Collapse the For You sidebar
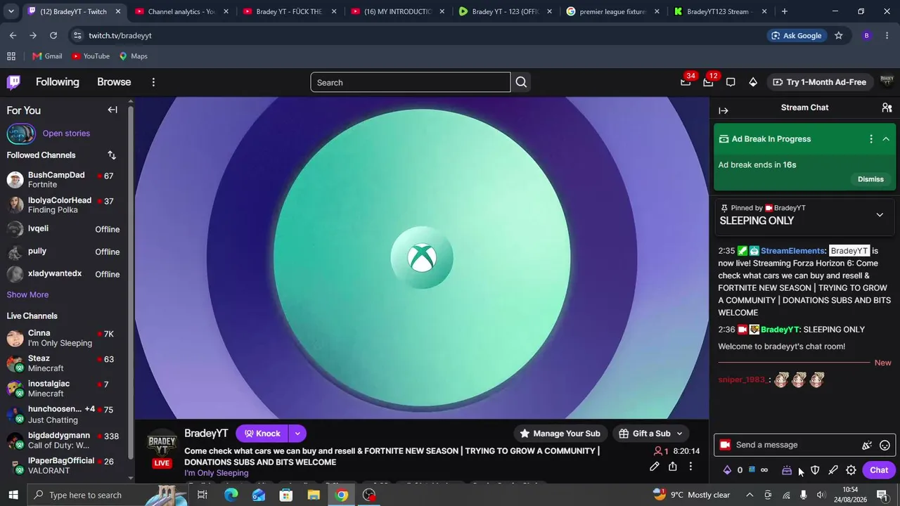This screenshot has height=506, width=900. [112, 110]
